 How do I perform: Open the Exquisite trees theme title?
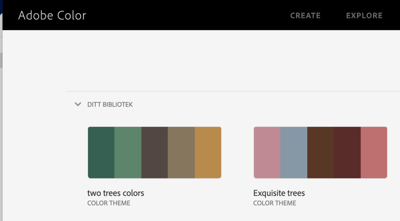(x=279, y=193)
